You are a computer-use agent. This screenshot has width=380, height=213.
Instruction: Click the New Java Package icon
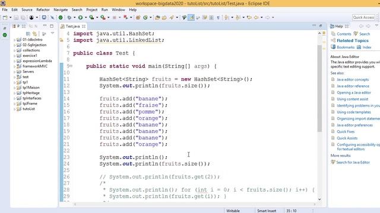pyautogui.click(x=138, y=17)
